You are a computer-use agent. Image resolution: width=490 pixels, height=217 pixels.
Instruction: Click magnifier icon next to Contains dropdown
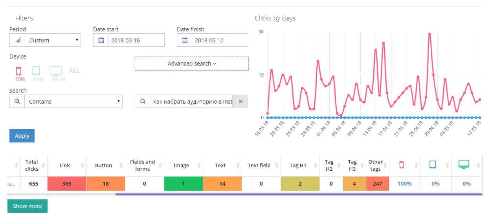(17, 101)
